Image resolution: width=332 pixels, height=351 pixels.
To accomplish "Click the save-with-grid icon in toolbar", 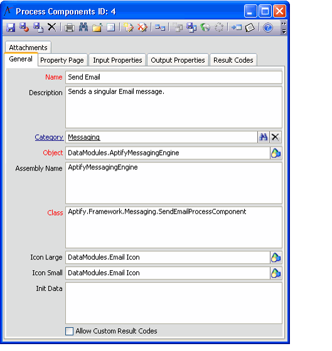I will (191, 28).
